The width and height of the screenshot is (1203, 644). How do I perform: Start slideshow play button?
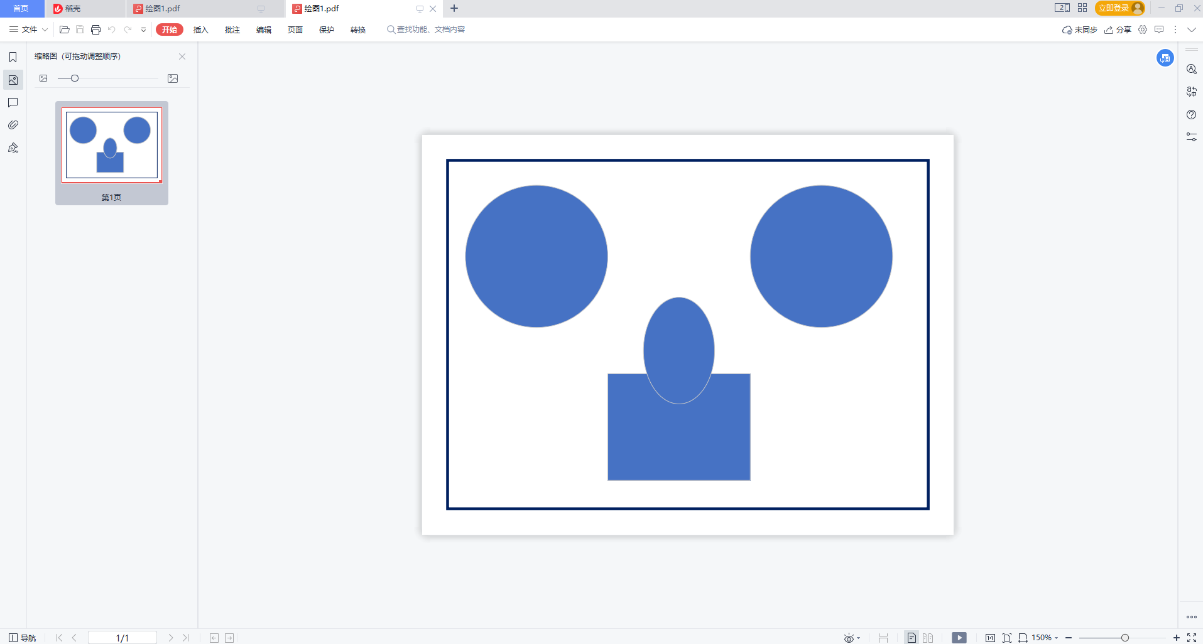[x=959, y=638]
